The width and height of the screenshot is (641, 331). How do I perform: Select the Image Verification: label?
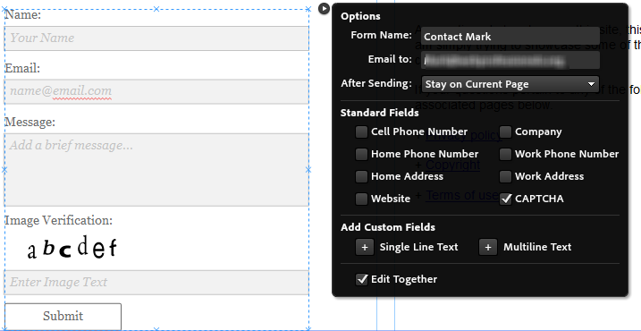tap(58, 220)
